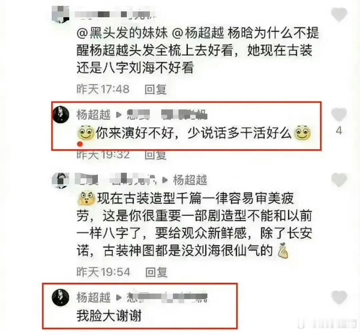Open 杨超越 username on the last reply
The image size is (360, 332).
pyautogui.click(x=94, y=297)
